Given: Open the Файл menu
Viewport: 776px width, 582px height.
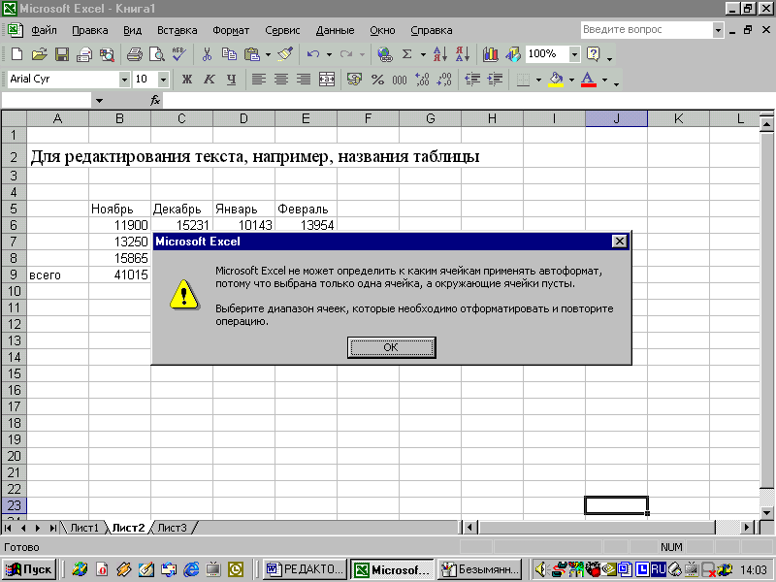Looking at the screenshot, I should click(44, 30).
